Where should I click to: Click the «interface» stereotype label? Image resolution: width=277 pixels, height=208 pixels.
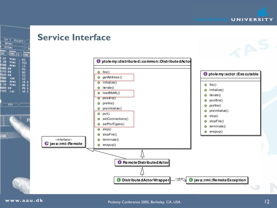[64, 139]
